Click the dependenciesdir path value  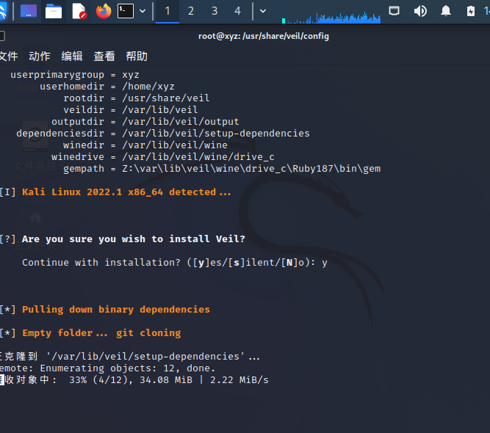216,134
